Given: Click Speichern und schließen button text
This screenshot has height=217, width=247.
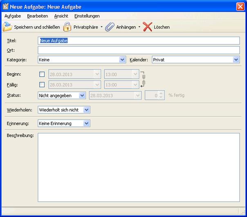Looking at the screenshot, I should 37,27.
